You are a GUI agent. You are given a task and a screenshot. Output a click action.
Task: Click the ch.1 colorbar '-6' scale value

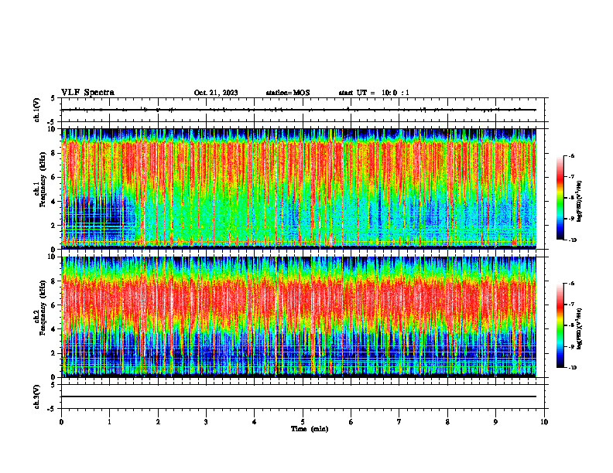point(571,155)
